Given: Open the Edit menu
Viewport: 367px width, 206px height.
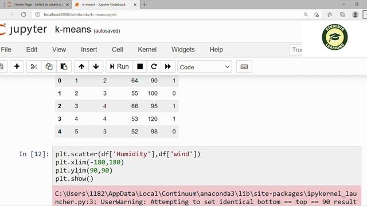Looking at the screenshot, I should 32,50.
